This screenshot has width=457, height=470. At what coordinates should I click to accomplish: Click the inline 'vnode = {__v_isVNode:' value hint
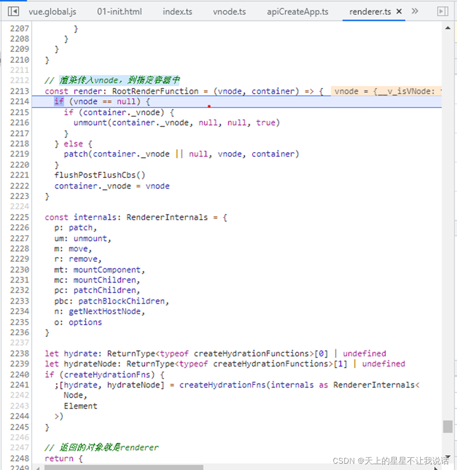click(386, 91)
